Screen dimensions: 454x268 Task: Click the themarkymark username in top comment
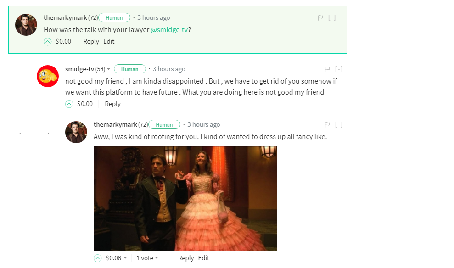click(66, 17)
